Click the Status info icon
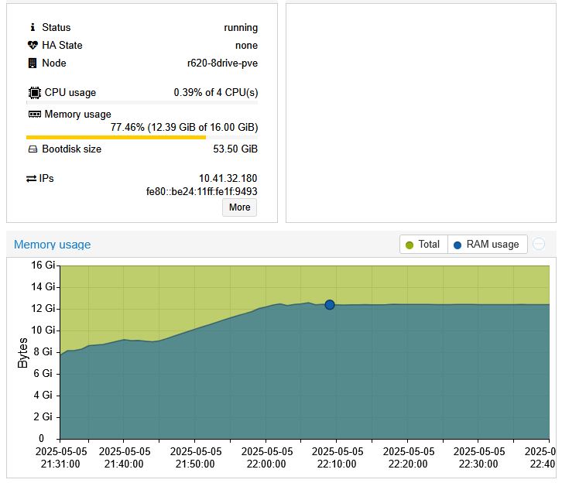This screenshot has width=562, height=483. click(x=33, y=27)
